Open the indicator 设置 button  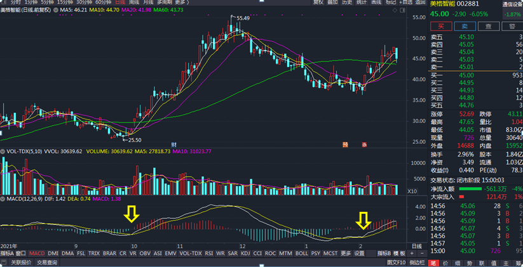pos(359,253)
